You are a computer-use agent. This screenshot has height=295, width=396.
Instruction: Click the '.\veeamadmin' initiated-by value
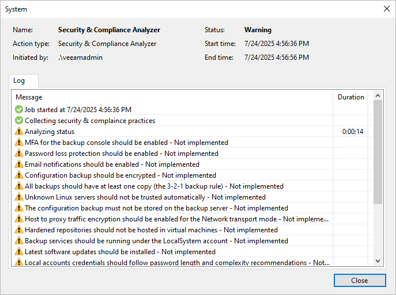[x=80, y=58]
